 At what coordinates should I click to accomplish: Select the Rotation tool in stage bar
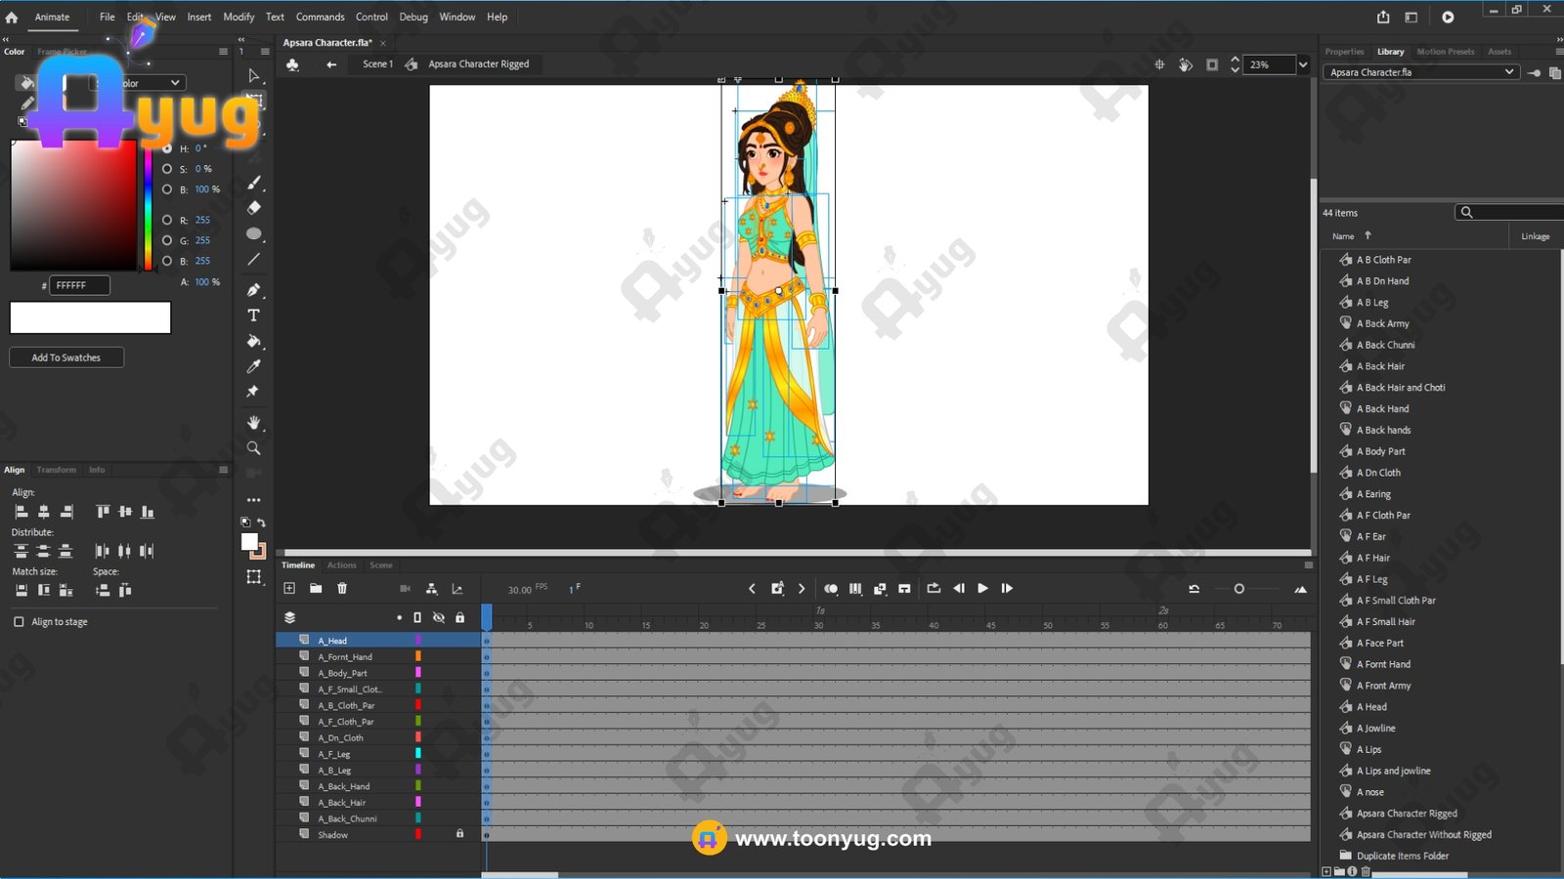1186,64
